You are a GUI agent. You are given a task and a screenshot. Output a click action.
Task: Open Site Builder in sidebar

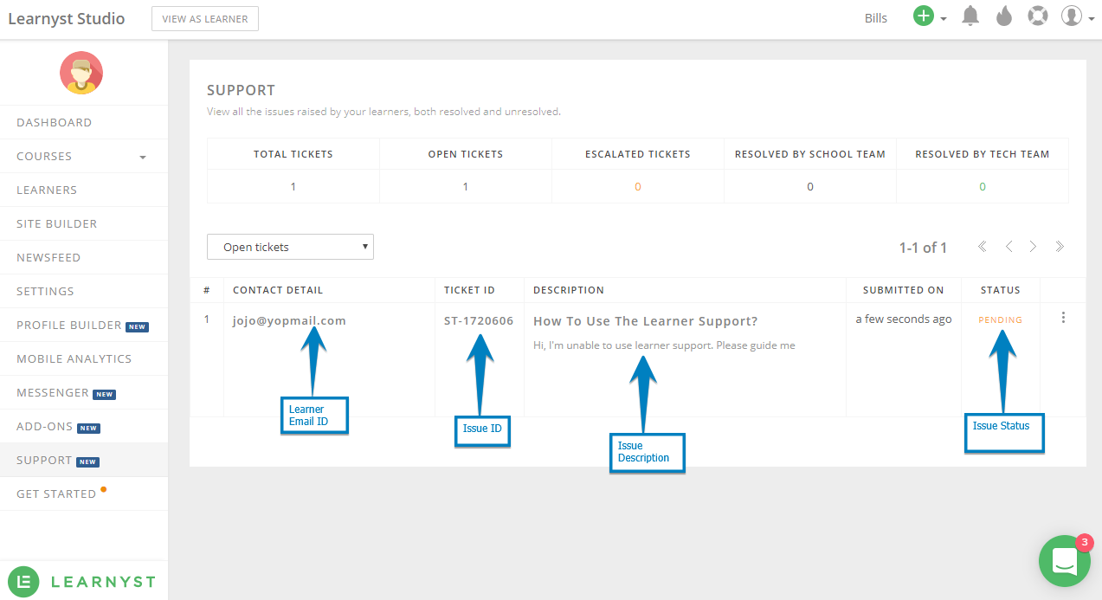click(x=84, y=223)
